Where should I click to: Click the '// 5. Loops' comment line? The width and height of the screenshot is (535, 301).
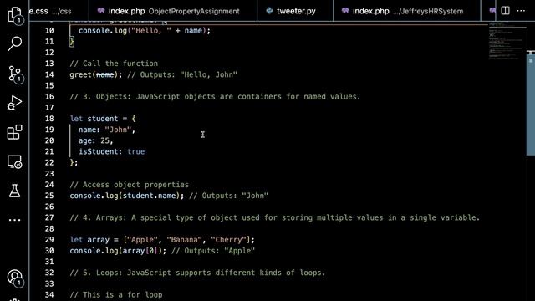197,273
